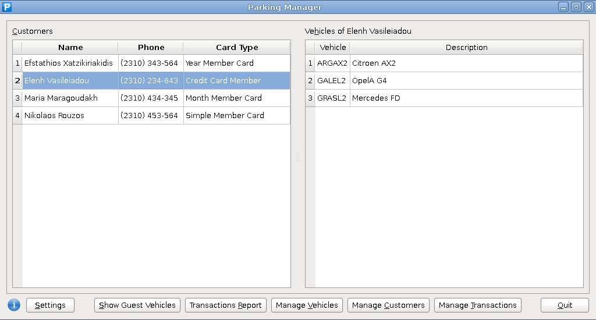Click the Description column header
Screen dimensions: 596x320
pyautogui.click(x=466, y=48)
